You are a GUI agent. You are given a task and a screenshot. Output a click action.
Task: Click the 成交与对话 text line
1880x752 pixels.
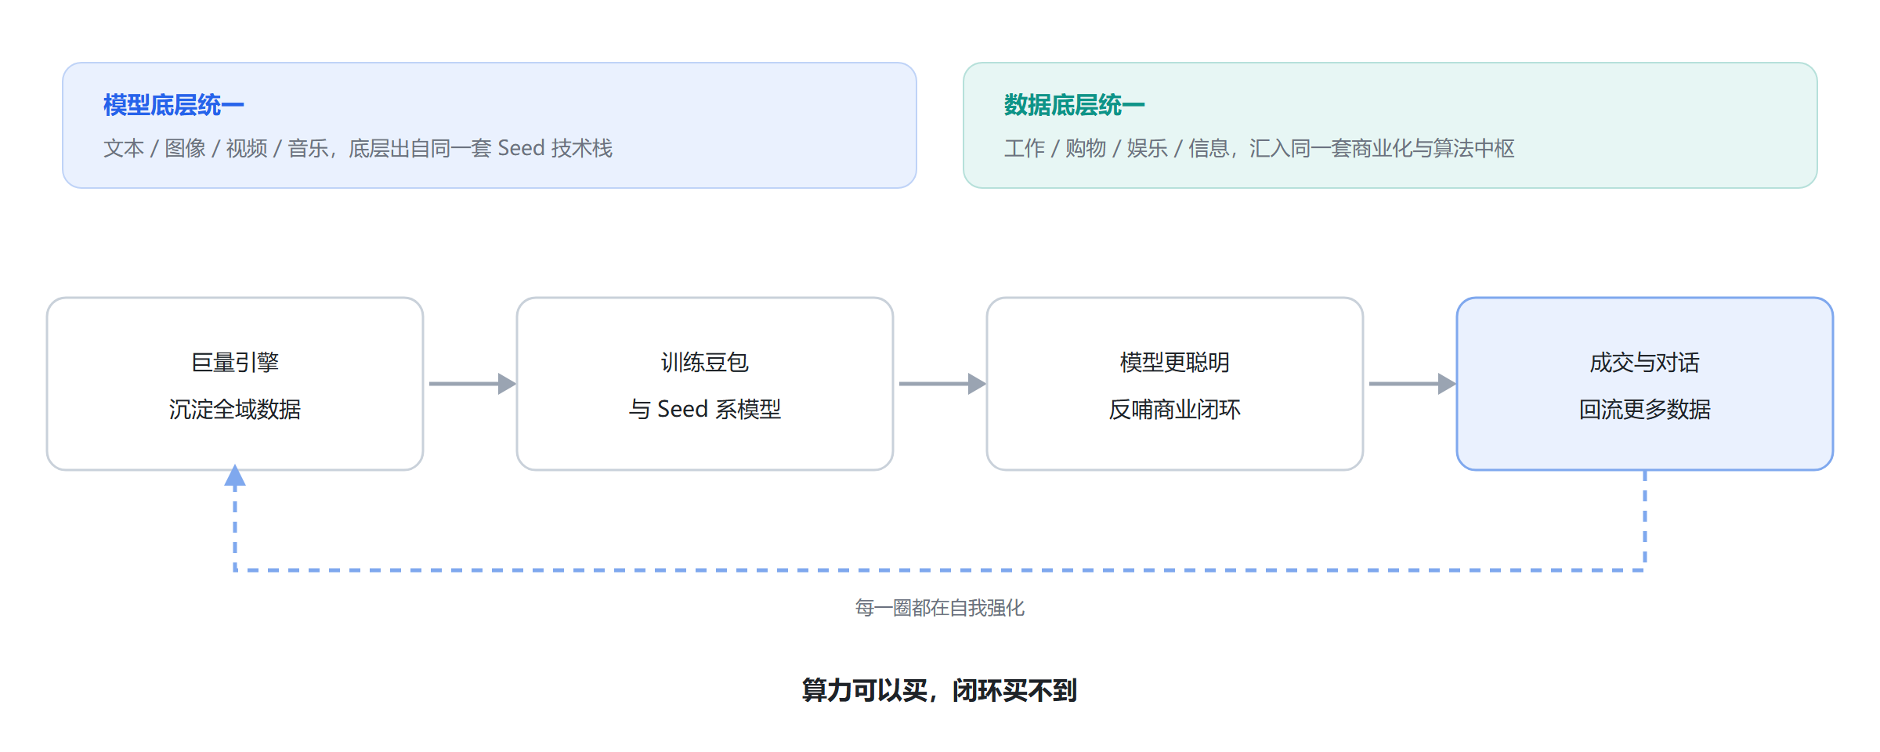coord(1645,362)
